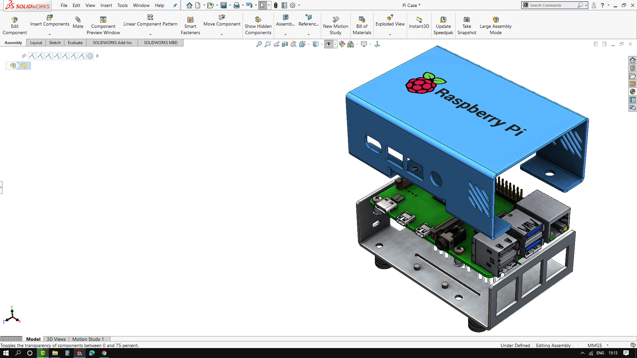The image size is (637, 358).
Task: Open the Insert menu
Action: pyautogui.click(x=106, y=5)
